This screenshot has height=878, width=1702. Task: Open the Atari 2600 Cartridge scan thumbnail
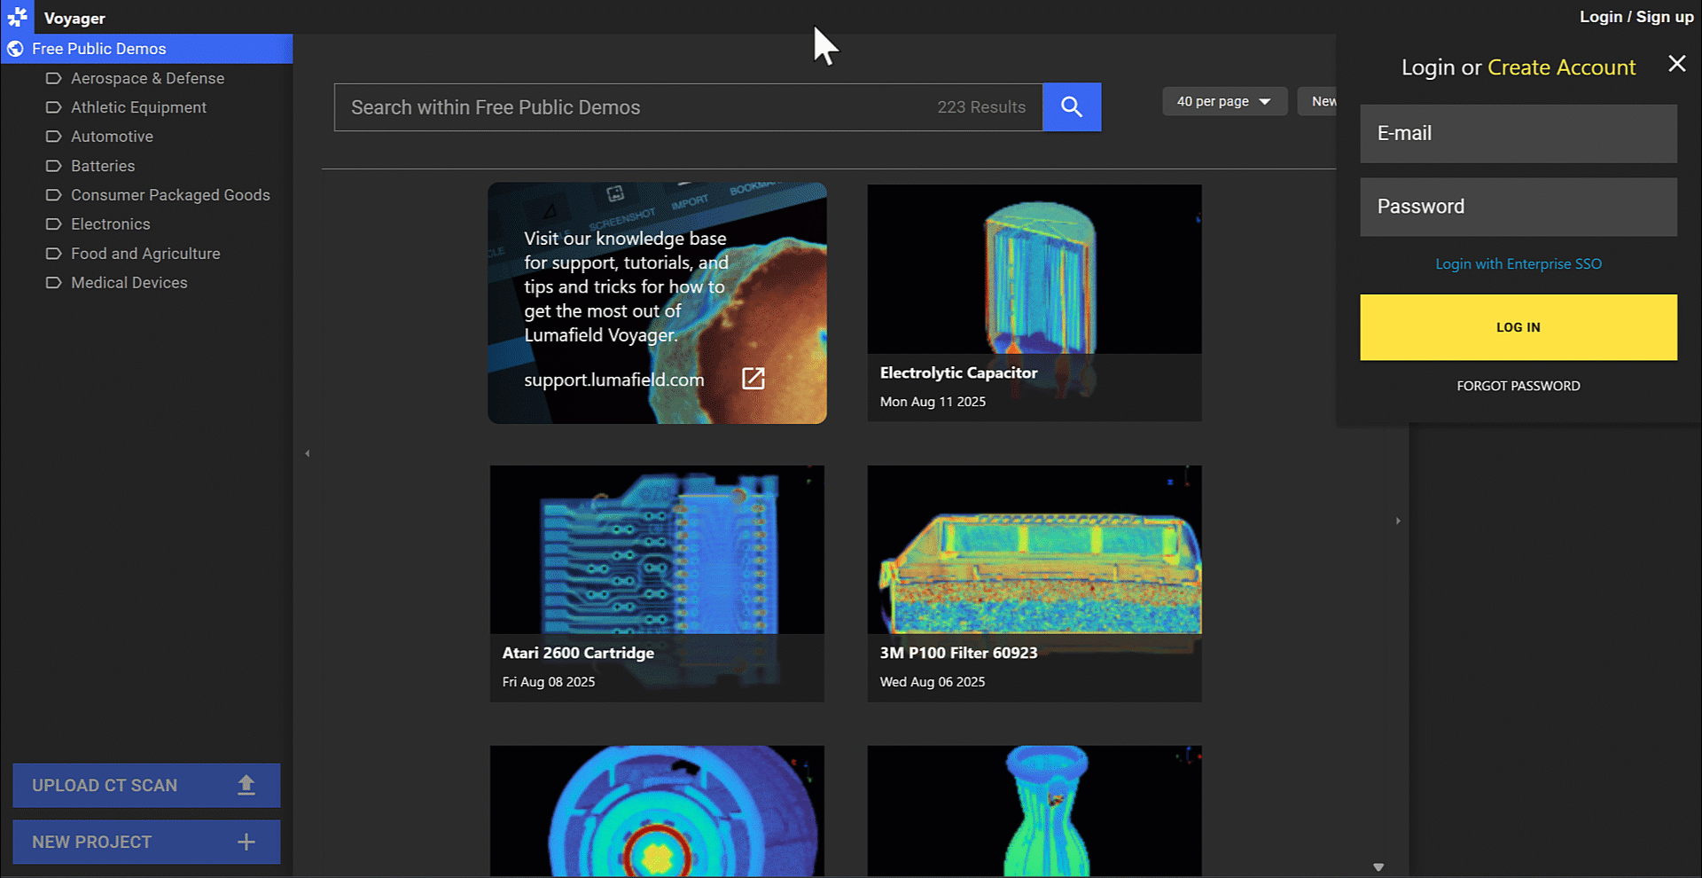[657, 584]
